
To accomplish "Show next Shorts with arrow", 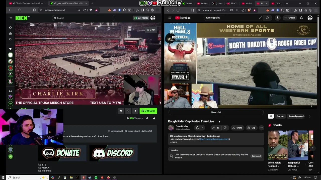I will [x=312, y=148].
